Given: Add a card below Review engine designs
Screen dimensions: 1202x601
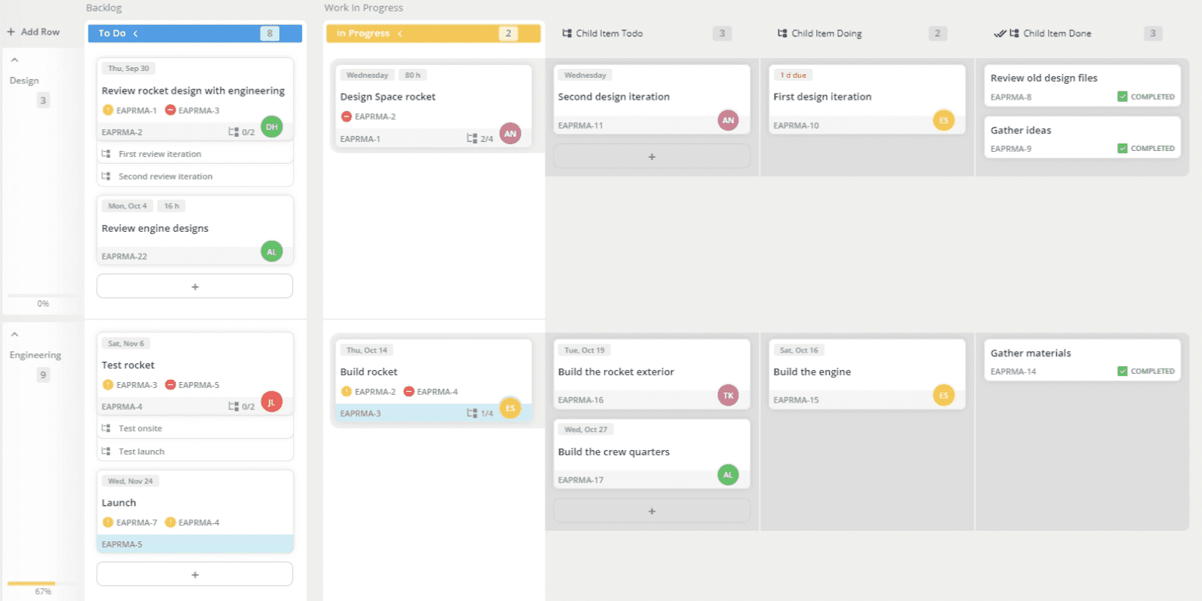Looking at the screenshot, I should tap(195, 287).
